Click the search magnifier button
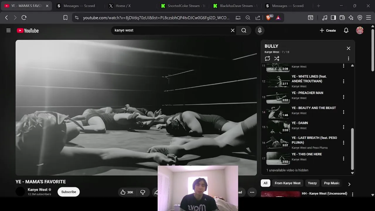Screen dimensions: 375x211 pyautogui.click(x=244, y=30)
